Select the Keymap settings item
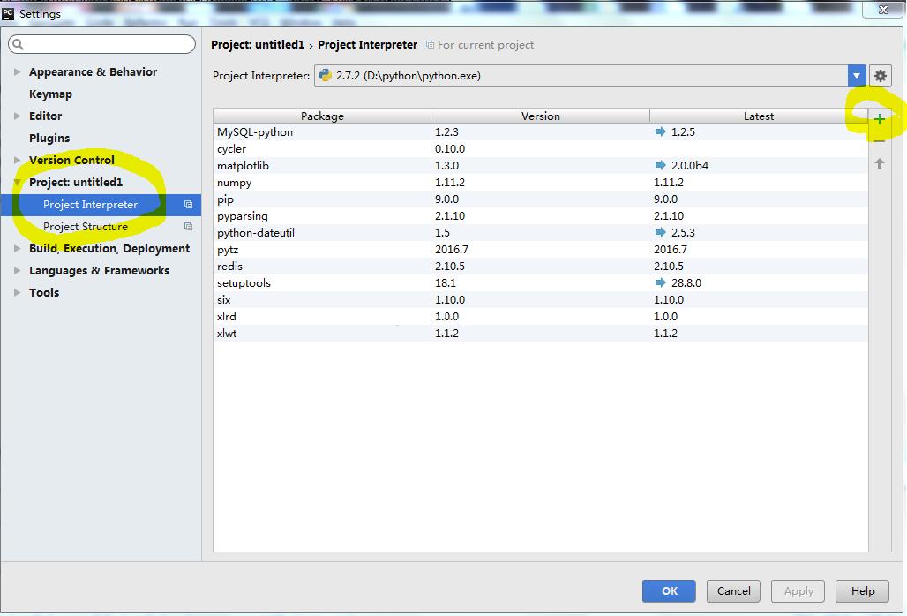907x616 pixels. pyautogui.click(x=50, y=94)
